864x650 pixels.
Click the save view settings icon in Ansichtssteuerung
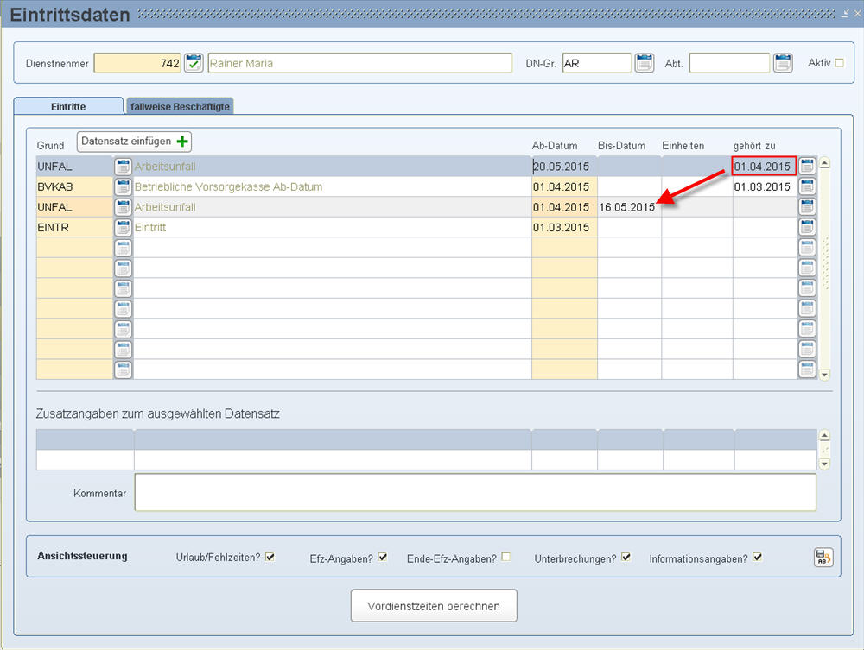[x=823, y=557]
